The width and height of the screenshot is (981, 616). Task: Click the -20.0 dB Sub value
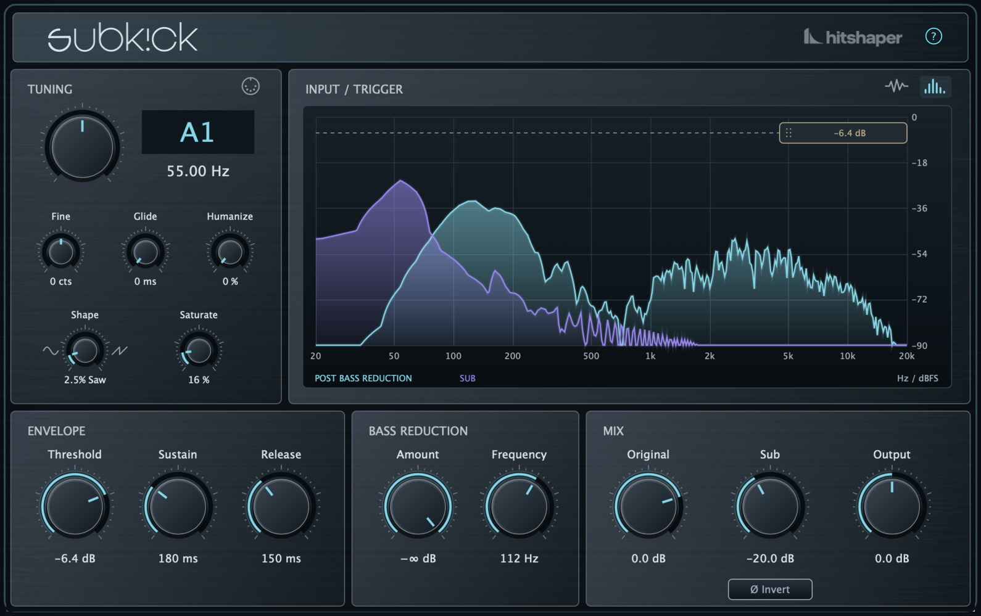(770, 559)
